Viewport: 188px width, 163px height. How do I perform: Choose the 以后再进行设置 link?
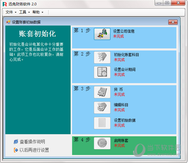(34, 150)
